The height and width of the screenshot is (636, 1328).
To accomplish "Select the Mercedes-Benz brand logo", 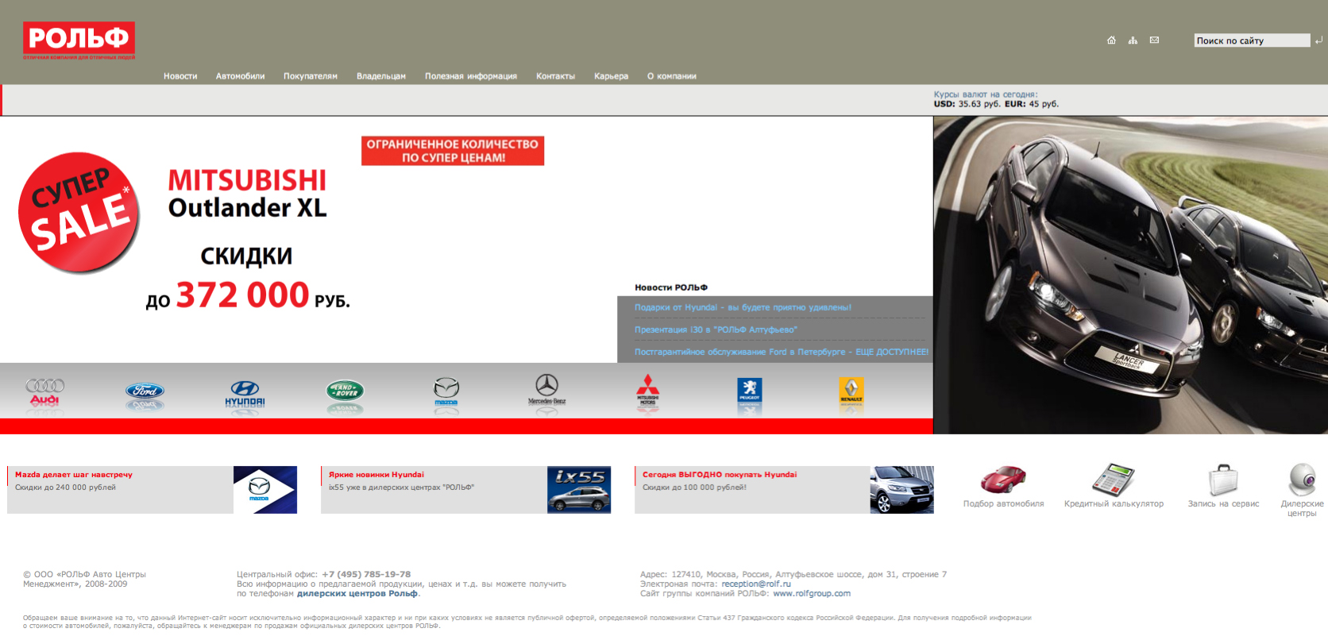I will tap(546, 389).
